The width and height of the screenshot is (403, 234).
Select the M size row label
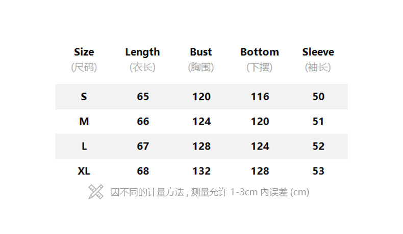(x=84, y=122)
